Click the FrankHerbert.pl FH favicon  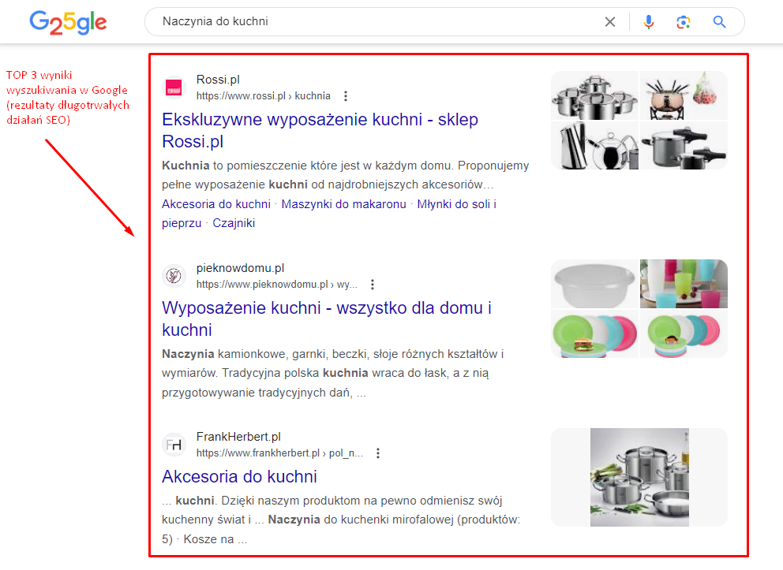[x=174, y=445]
